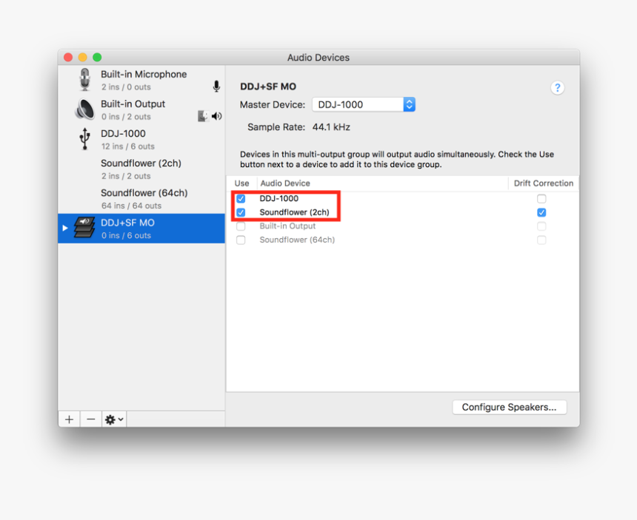This screenshot has width=637, height=520.
Task: Select Soundflower (2ch) in device sidebar
Action: tap(141, 169)
